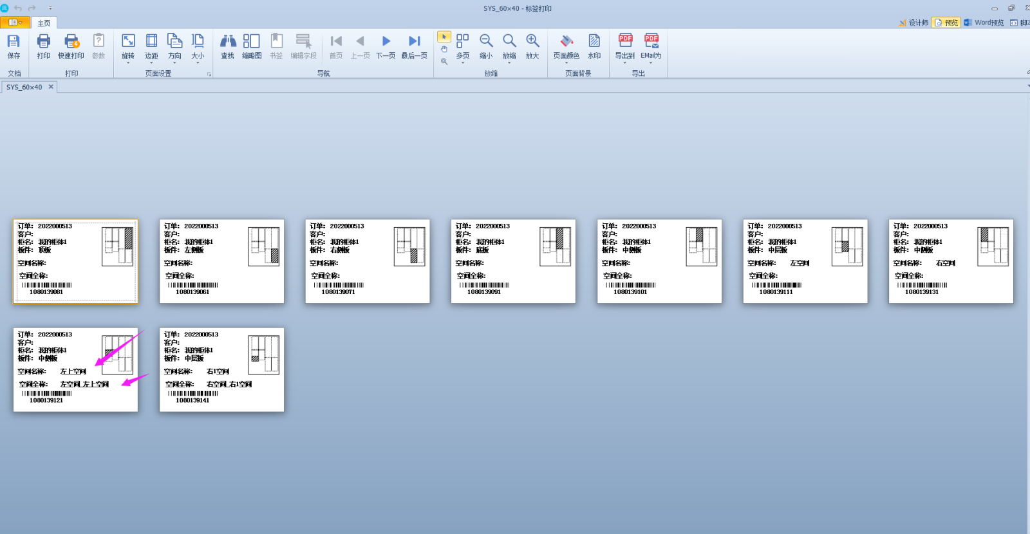Select label page with barcode 1080139121
Viewport: 1030px width, 534px height.
75,370
